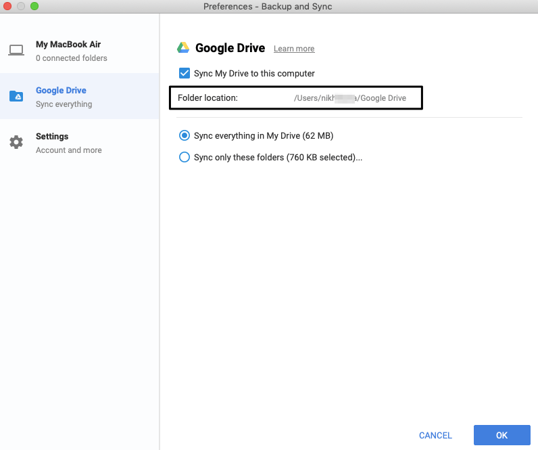Uncheck Sync My Drive to this computer
538x450 pixels.
coord(185,73)
